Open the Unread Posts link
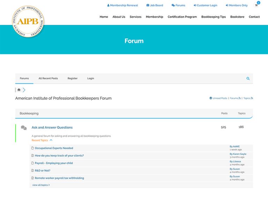Viewport: 268px width, 197px height. (218, 98)
